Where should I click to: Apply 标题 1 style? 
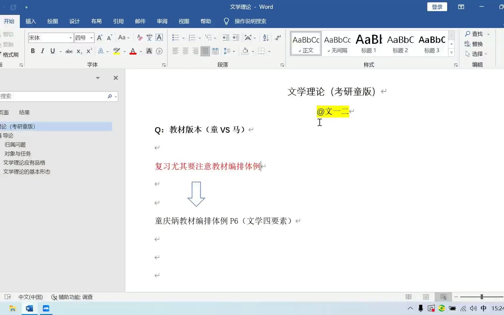click(369, 43)
